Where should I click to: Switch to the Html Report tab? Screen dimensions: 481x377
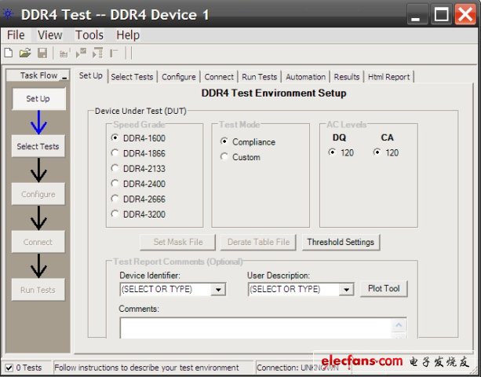point(388,77)
